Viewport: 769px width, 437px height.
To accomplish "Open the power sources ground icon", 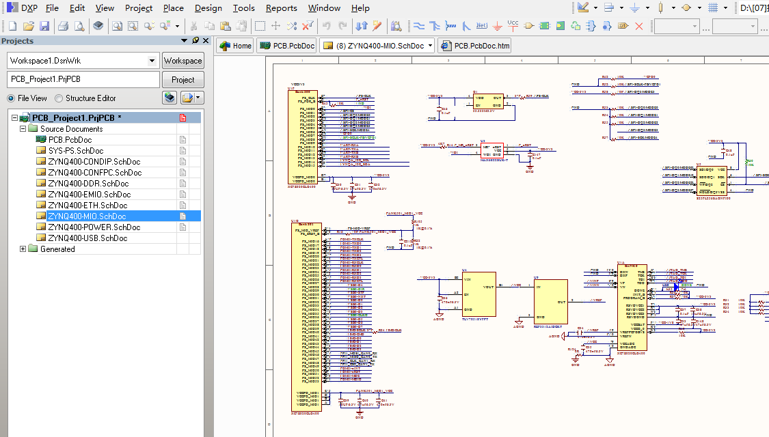I will pyautogui.click(x=634, y=8).
